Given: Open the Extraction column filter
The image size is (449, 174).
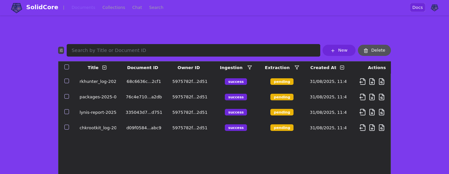Looking at the screenshot, I should tap(297, 67).
